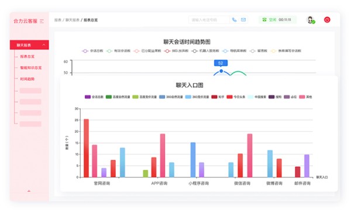Click tallest red bar in 官网咨询 group
Image resolution: width=351 pixels, height=212 pixels.
tap(86, 148)
